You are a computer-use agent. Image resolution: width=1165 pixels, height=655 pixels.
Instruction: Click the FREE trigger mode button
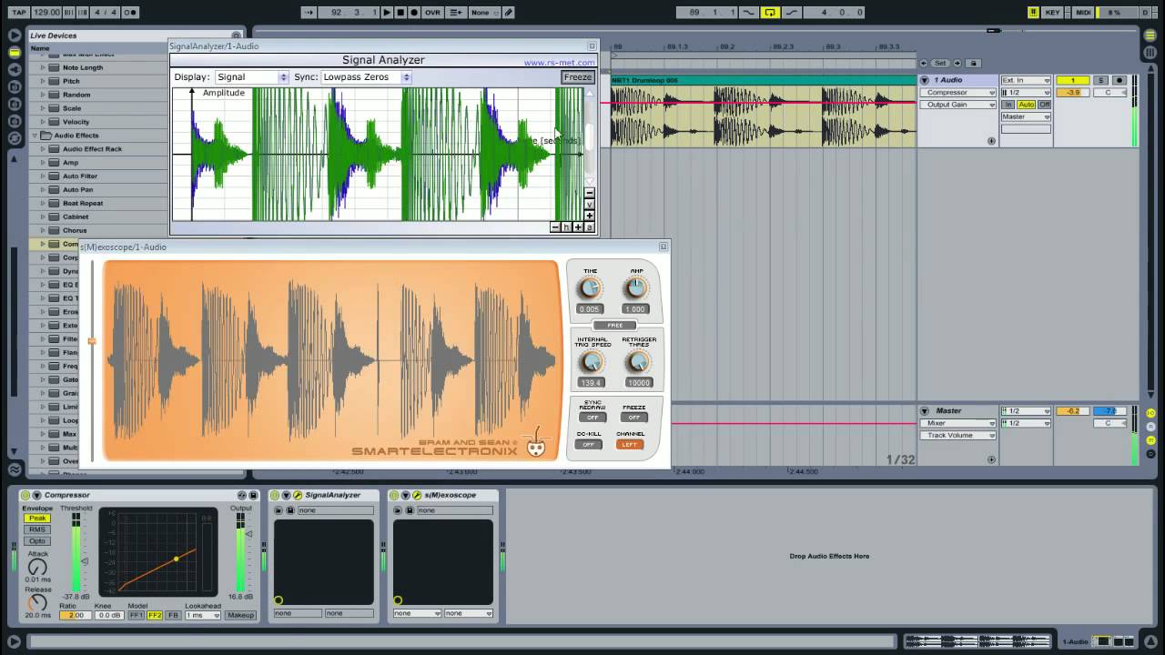click(x=615, y=325)
